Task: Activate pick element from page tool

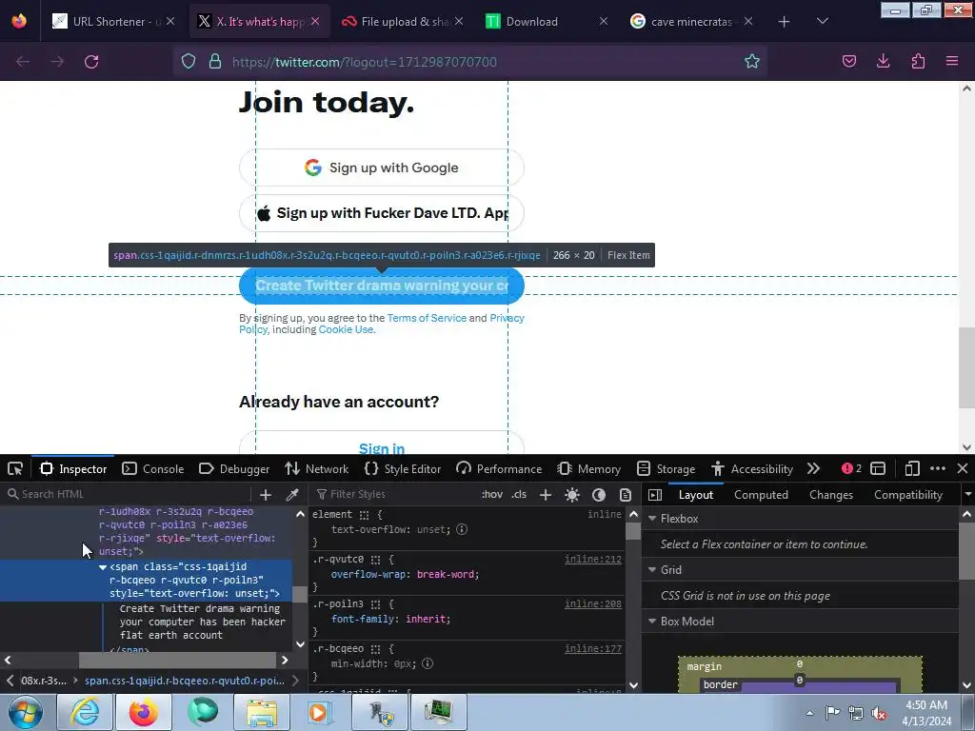Action: [x=15, y=468]
